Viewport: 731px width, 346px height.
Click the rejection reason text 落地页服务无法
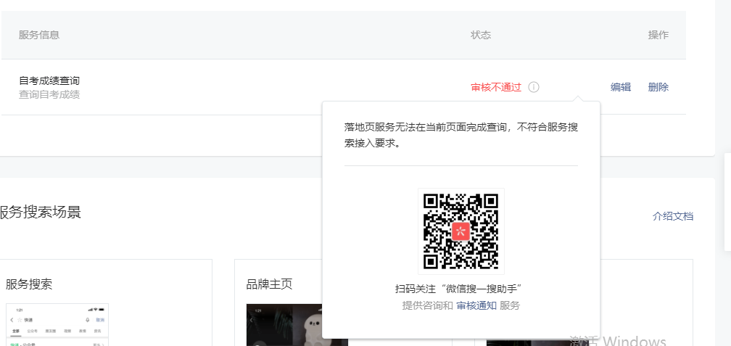pos(461,135)
